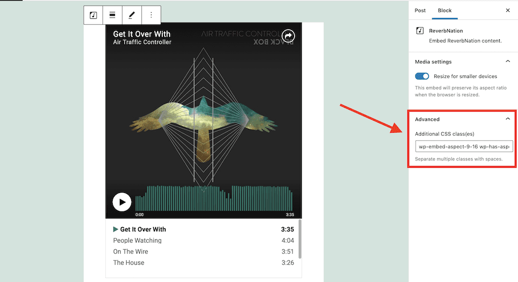518x282 pixels.
Task: Click the Additional CSS class(es) input field
Action: coord(464,146)
